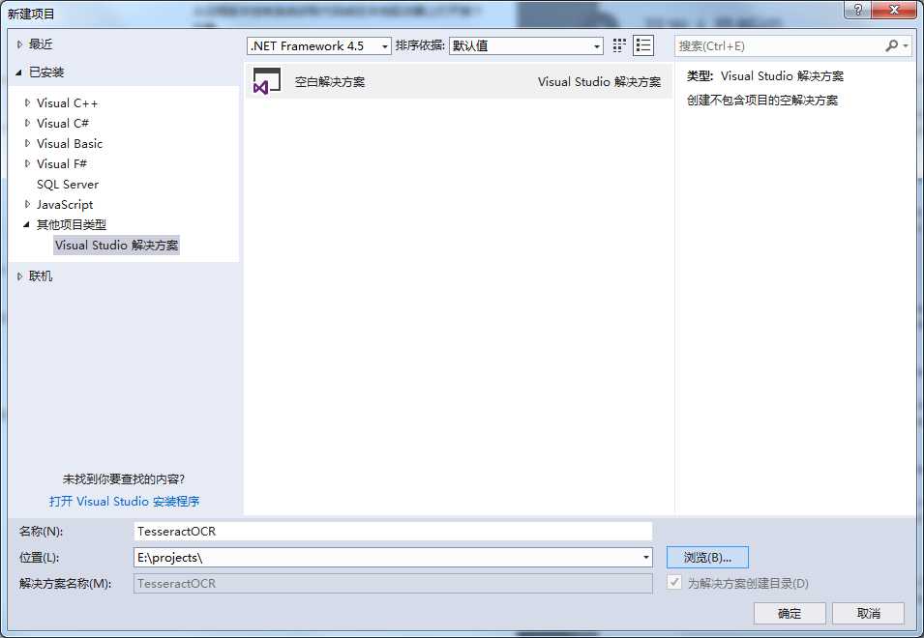Expand the 最近 section

tap(19, 44)
